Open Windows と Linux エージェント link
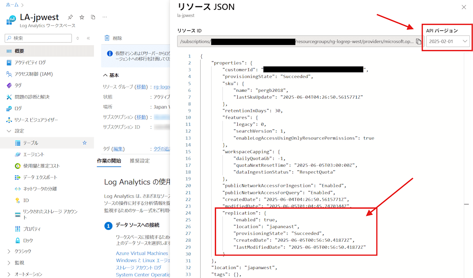The image size is (473, 278). (x=143, y=260)
